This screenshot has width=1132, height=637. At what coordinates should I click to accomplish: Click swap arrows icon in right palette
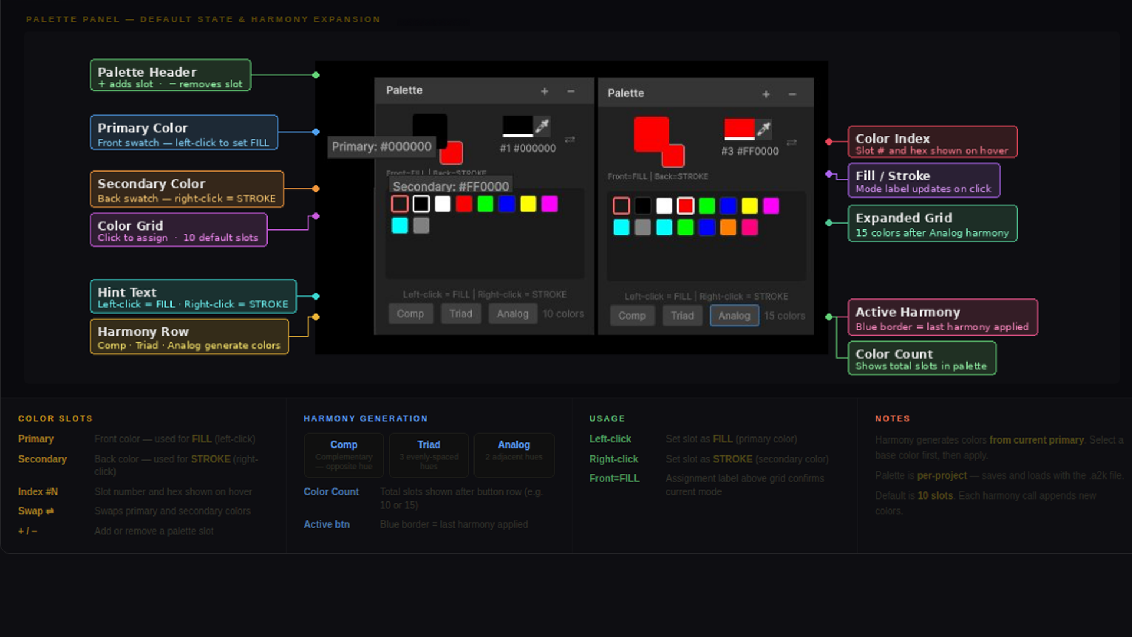[x=791, y=142]
